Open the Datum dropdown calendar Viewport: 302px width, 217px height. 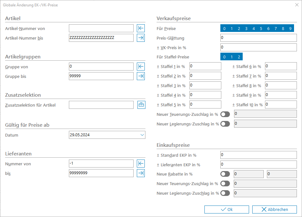142,135
